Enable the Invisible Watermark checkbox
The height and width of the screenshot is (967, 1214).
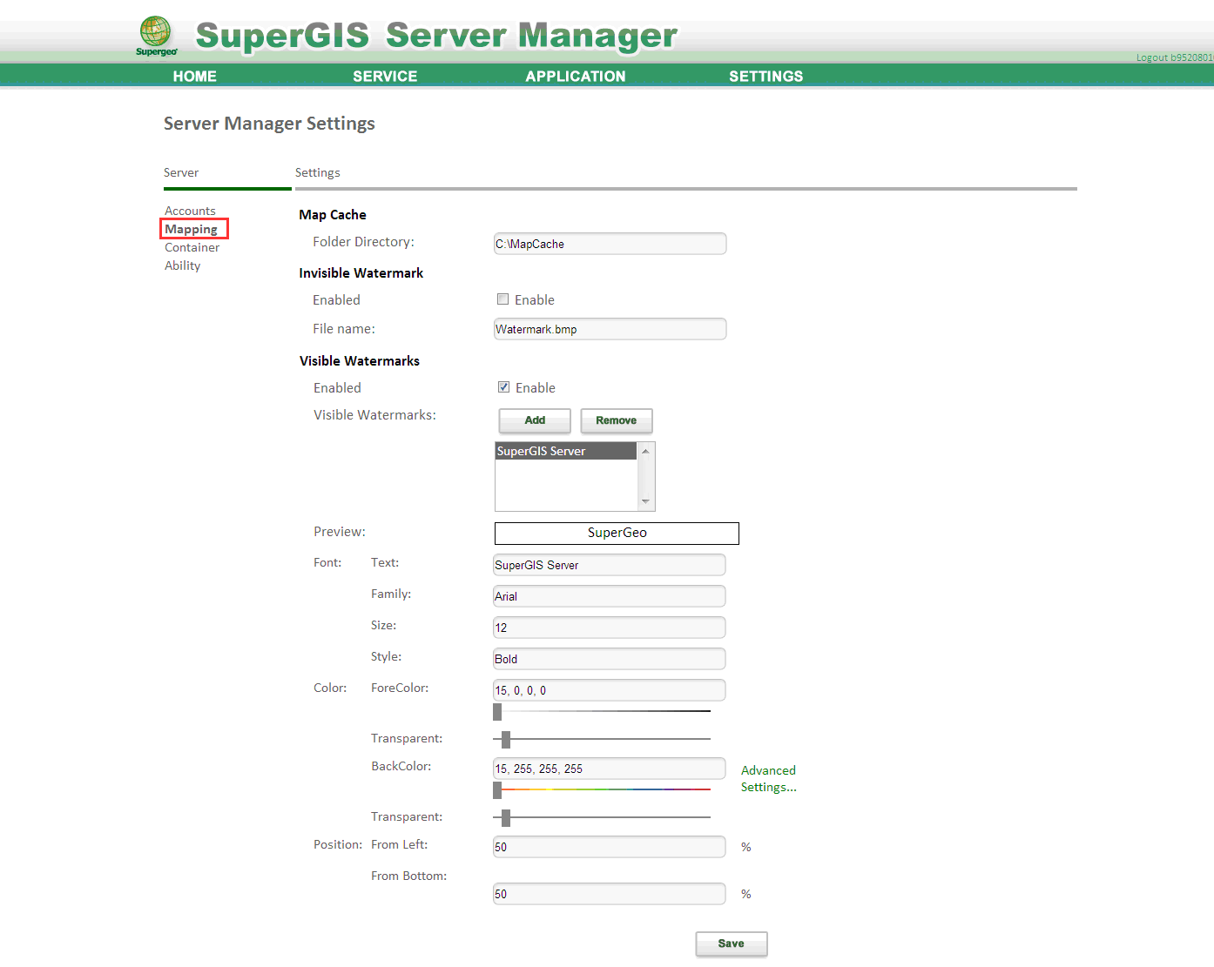click(x=502, y=299)
